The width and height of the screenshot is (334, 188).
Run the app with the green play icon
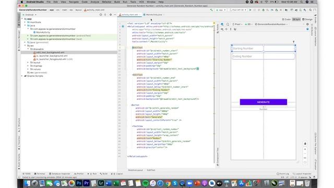[250, 10]
